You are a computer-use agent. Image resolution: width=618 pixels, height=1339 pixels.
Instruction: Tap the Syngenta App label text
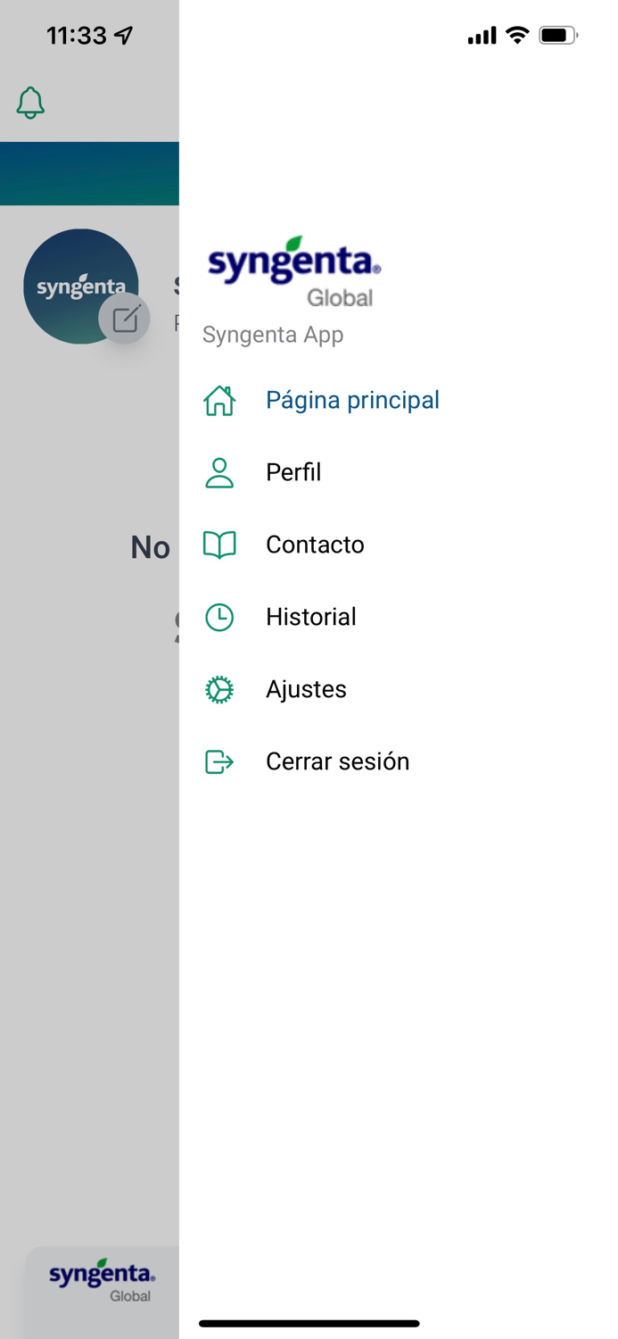[x=273, y=335]
